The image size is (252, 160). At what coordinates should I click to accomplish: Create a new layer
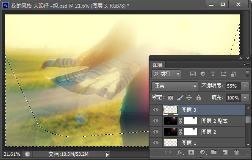(x=225, y=152)
